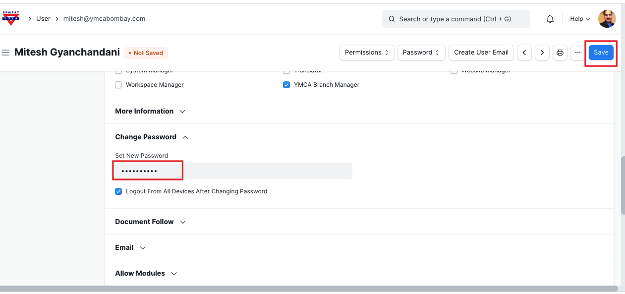Click the print icon
This screenshot has width=625, height=294.
pyautogui.click(x=560, y=53)
